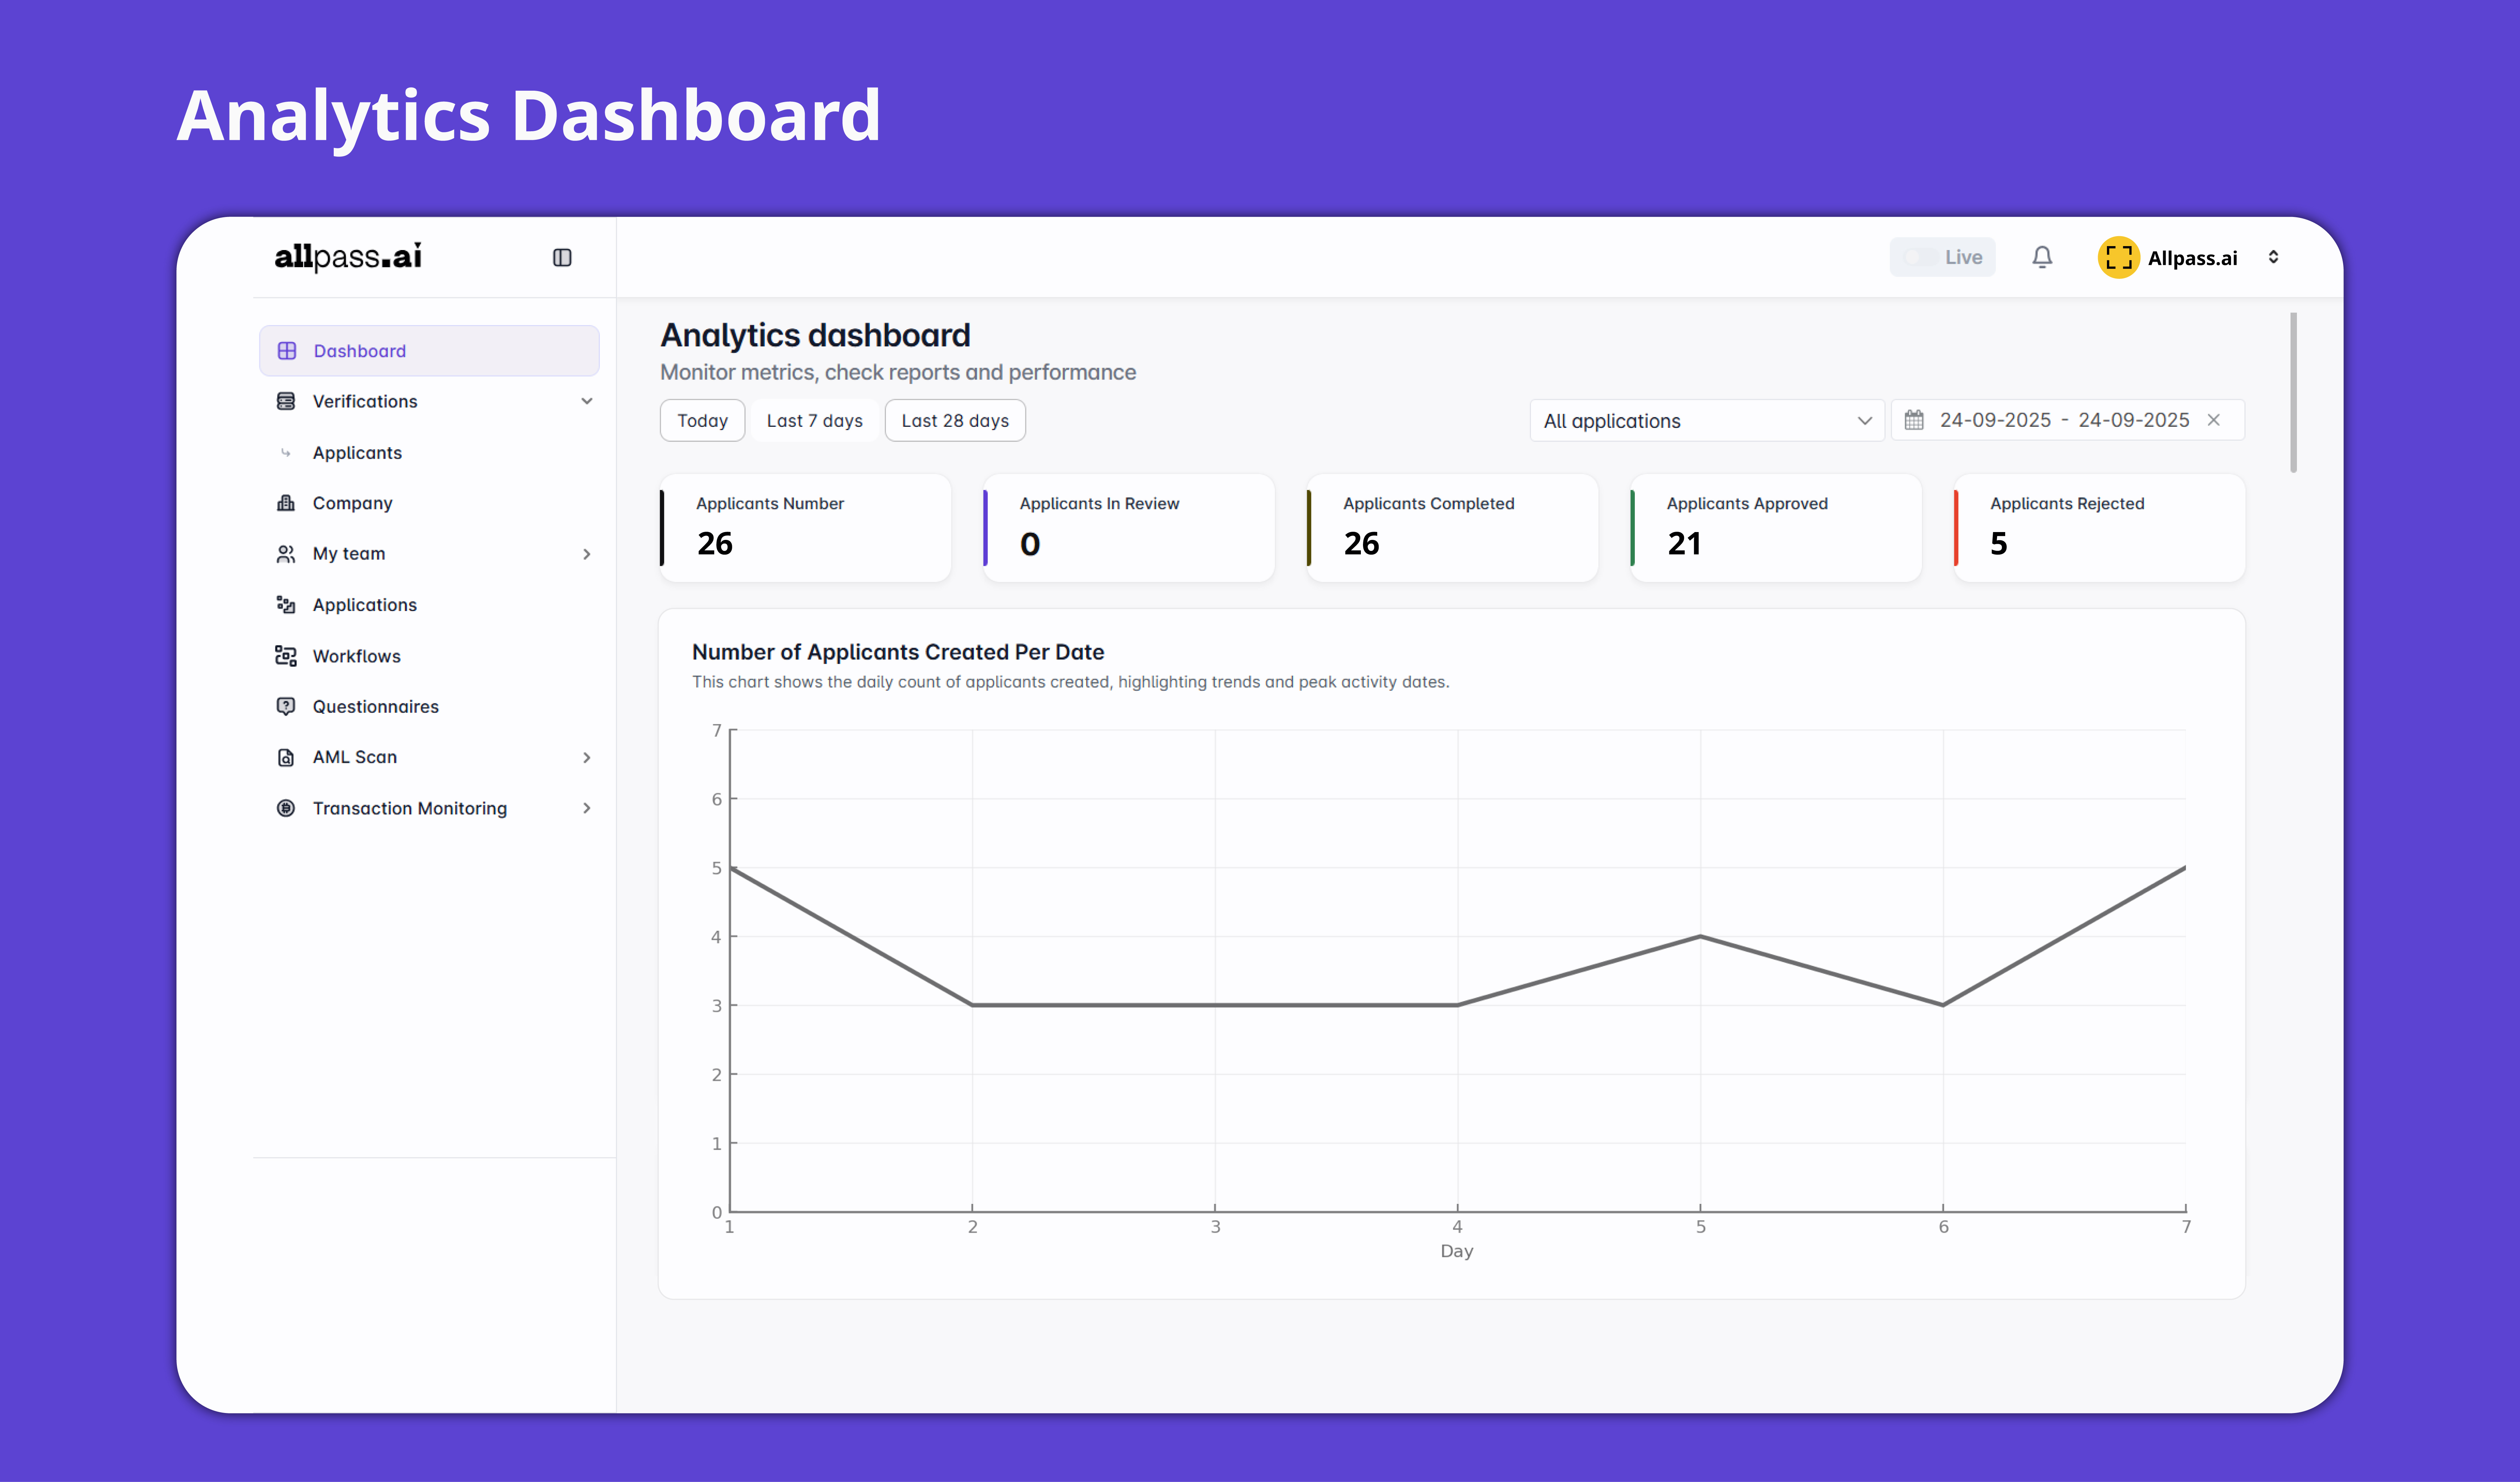Click the Company building icon
Viewport: 2520px width, 1482px height.
pyautogui.click(x=286, y=503)
